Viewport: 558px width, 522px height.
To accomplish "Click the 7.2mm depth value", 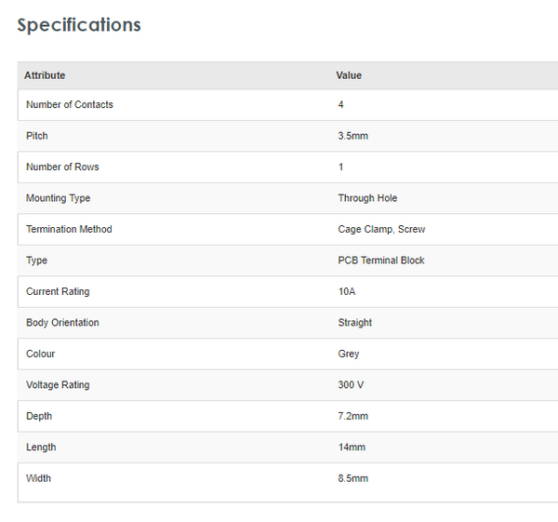I will [352, 417].
